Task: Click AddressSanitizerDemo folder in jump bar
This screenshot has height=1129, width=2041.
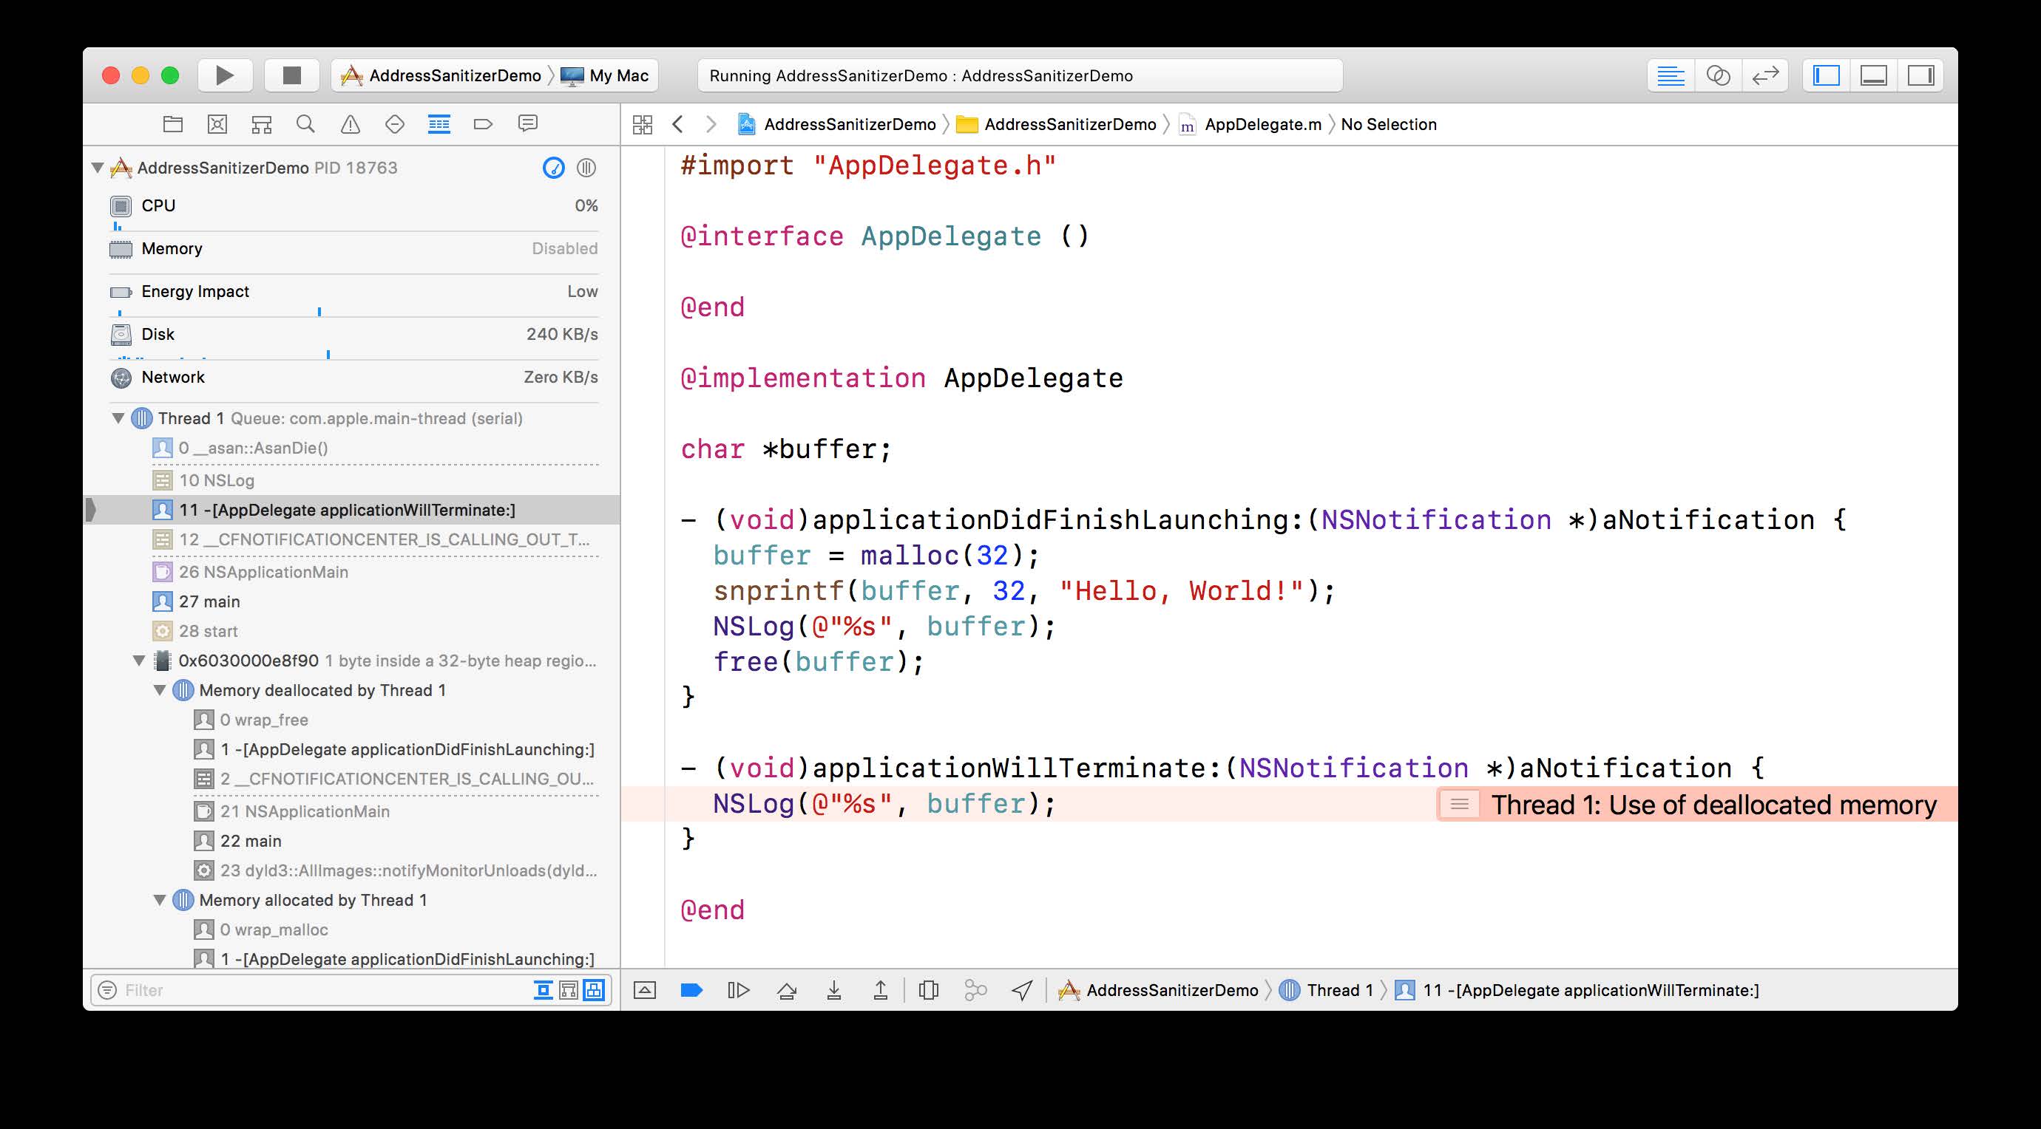Action: (1056, 124)
